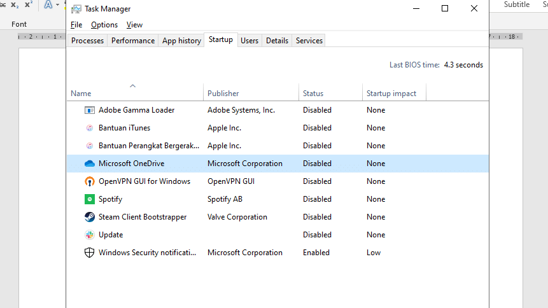The image size is (548, 308).
Task: Open the Options menu
Action: click(x=104, y=25)
